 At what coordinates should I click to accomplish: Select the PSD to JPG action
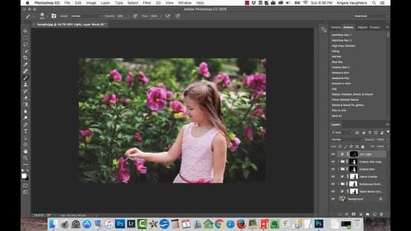click(339, 110)
